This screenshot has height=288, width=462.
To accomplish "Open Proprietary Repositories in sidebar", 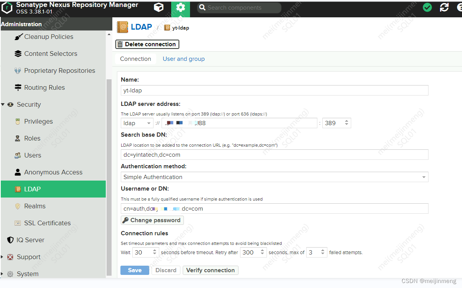I will [60, 71].
